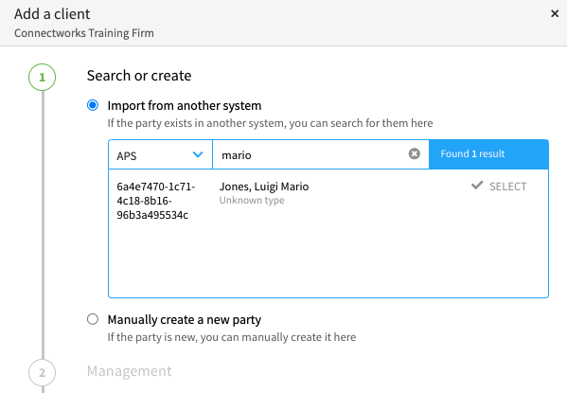
Task: Clear the mario search text
Action: 415,153
